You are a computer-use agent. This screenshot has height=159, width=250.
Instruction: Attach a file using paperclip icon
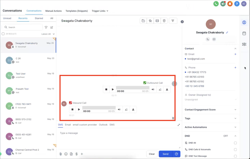point(61,154)
